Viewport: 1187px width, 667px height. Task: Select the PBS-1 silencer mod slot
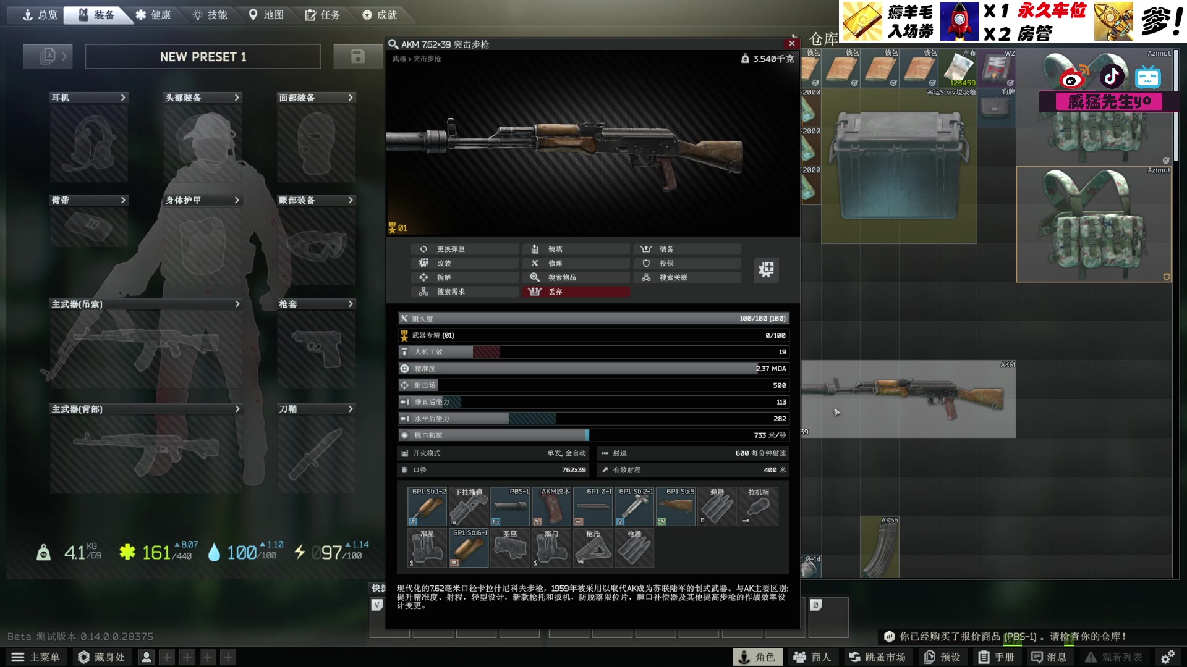point(510,506)
